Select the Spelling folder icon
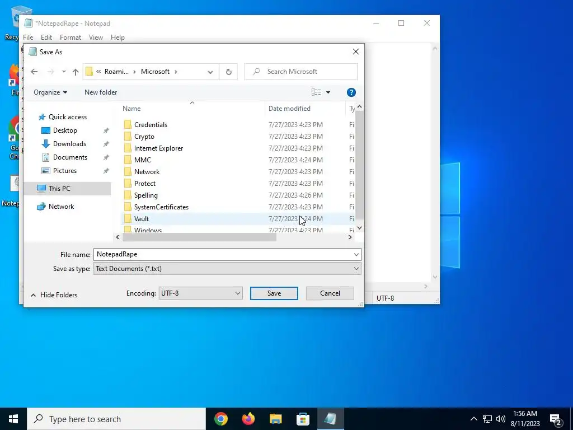 coord(128,195)
